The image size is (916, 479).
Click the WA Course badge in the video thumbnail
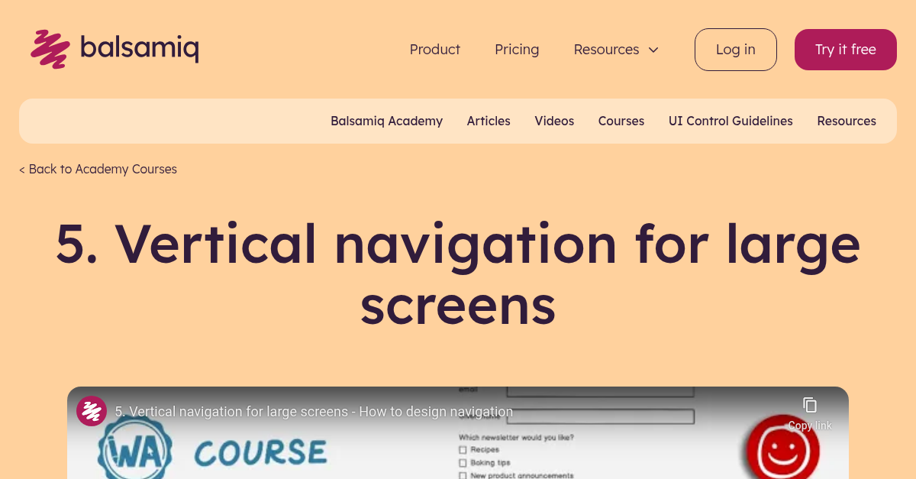point(135,449)
